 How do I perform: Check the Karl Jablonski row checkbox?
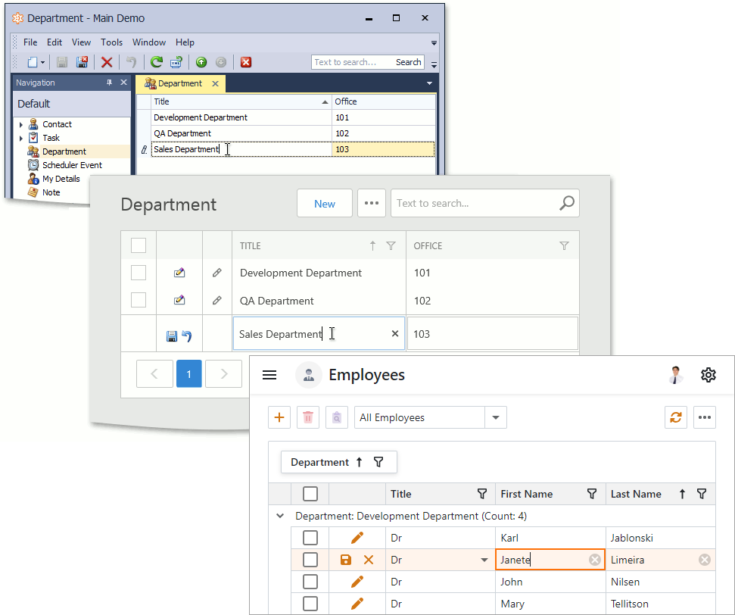point(310,538)
